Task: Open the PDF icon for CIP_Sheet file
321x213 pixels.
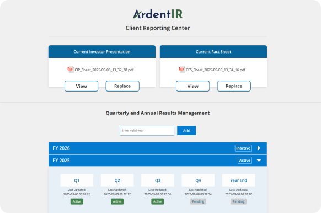Action: tap(71, 70)
